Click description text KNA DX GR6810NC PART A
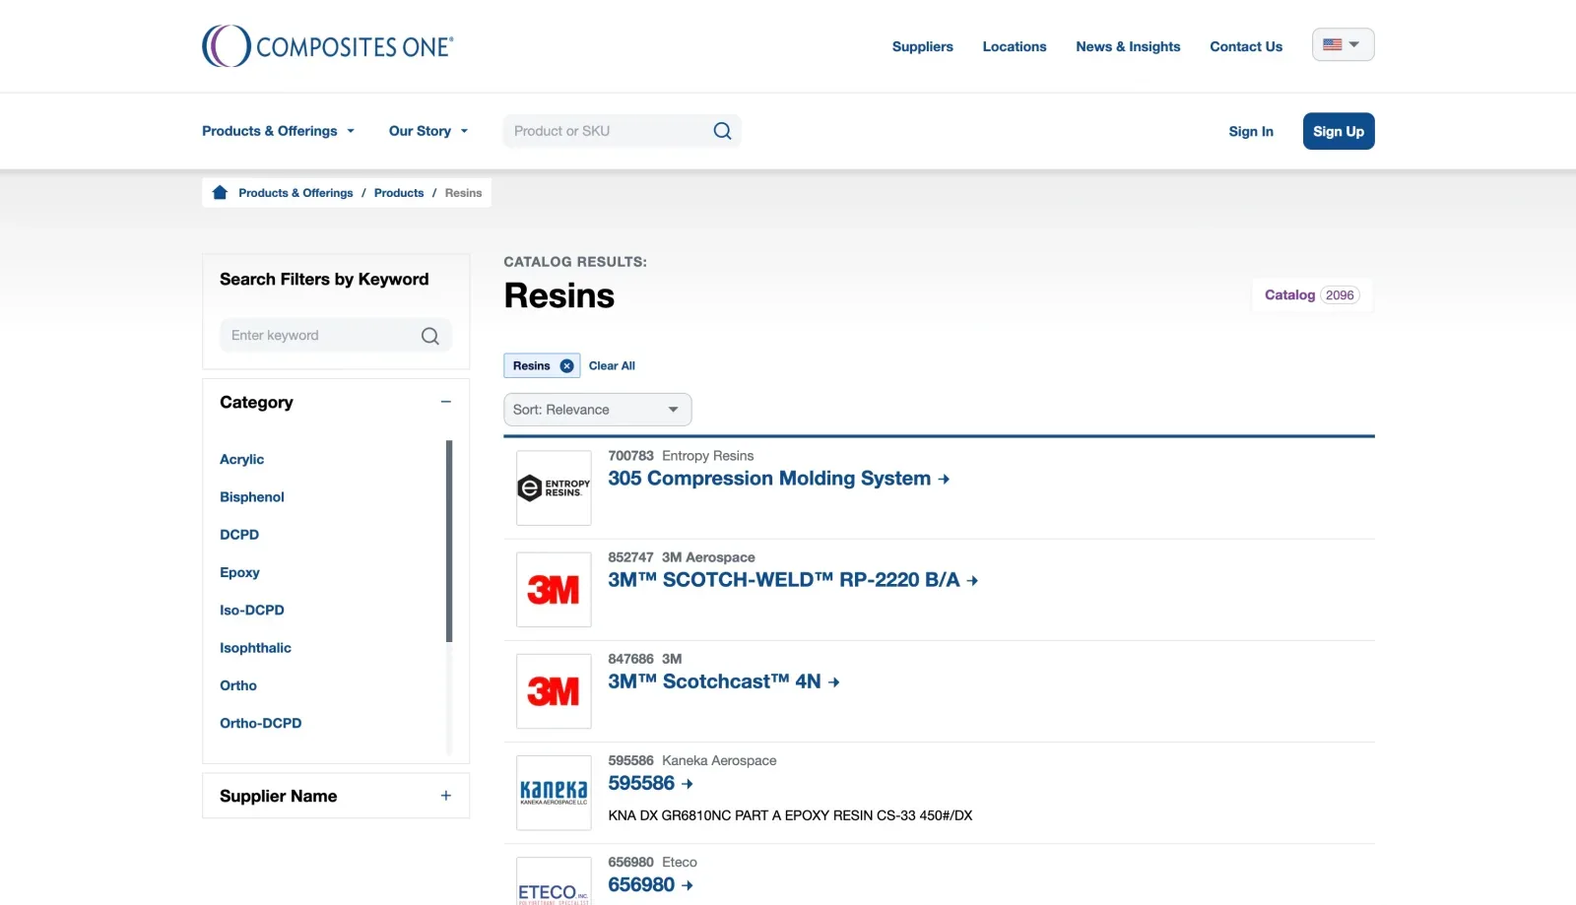1576x905 pixels. [x=790, y=815]
